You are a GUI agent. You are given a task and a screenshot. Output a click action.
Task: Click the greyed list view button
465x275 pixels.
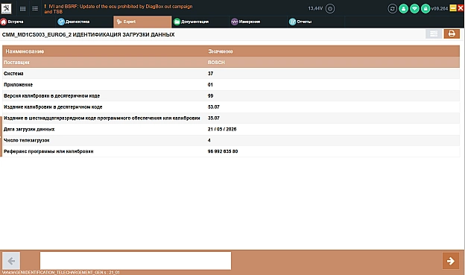pyautogui.click(x=434, y=34)
